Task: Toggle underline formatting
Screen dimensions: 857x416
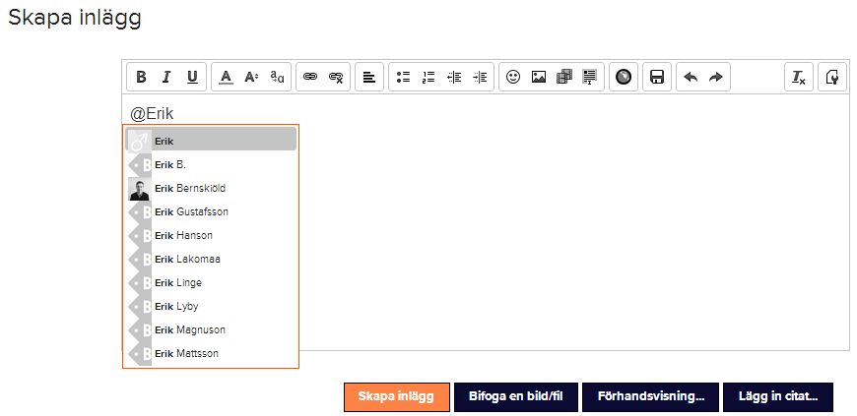Action: click(x=192, y=77)
